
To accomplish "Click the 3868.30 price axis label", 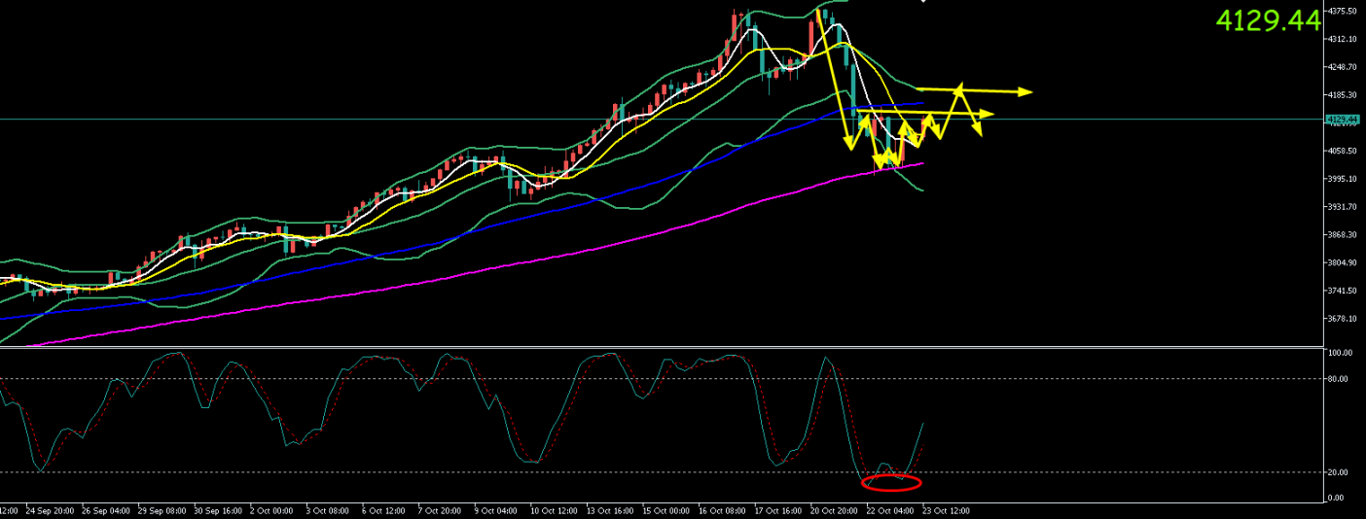I will (x=1341, y=235).
